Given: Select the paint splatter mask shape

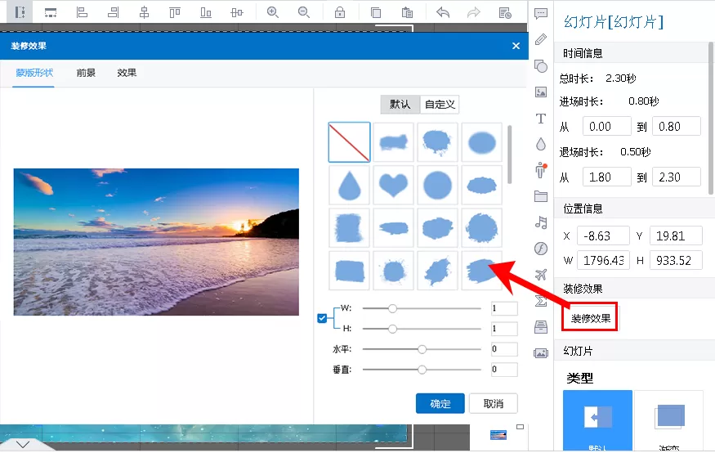Looking at the screenshot, I should tap(393, 271).
